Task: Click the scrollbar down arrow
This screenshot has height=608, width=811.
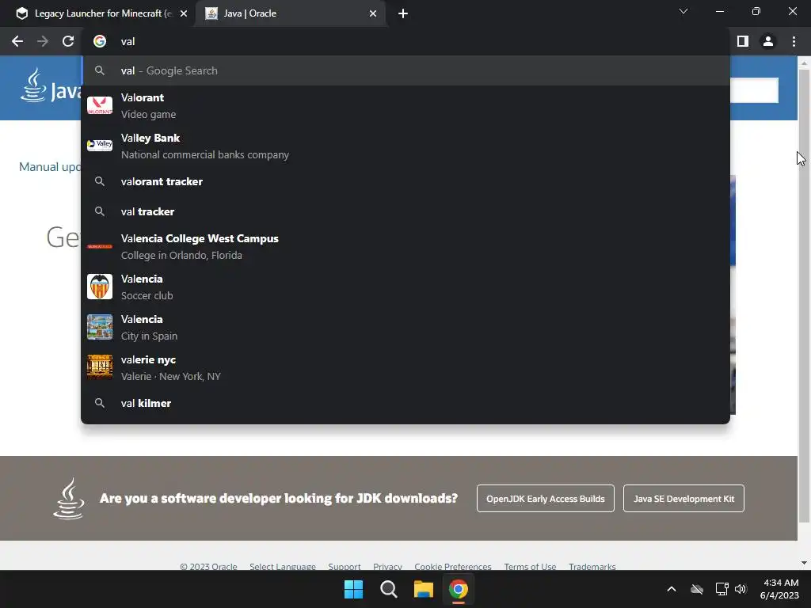Action: 804,563
